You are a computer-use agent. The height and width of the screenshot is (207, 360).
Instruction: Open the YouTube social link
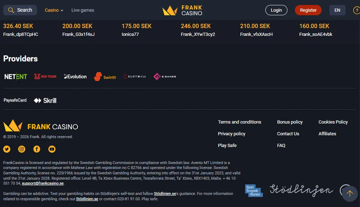coord(52,149)
